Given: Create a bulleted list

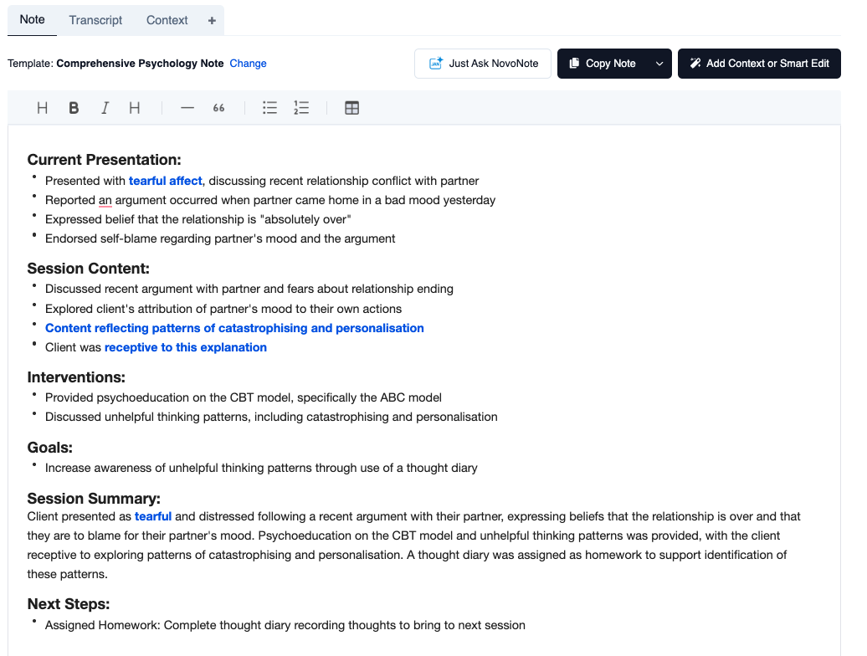Looking at the screenshot, I should pos(269,108).
